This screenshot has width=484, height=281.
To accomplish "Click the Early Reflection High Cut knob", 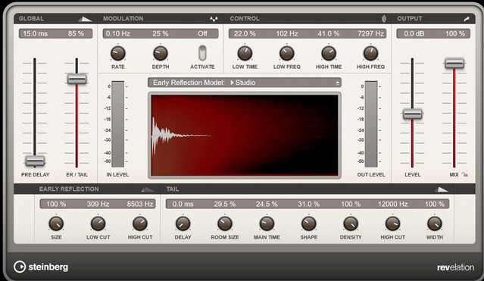I will [140, 223].
